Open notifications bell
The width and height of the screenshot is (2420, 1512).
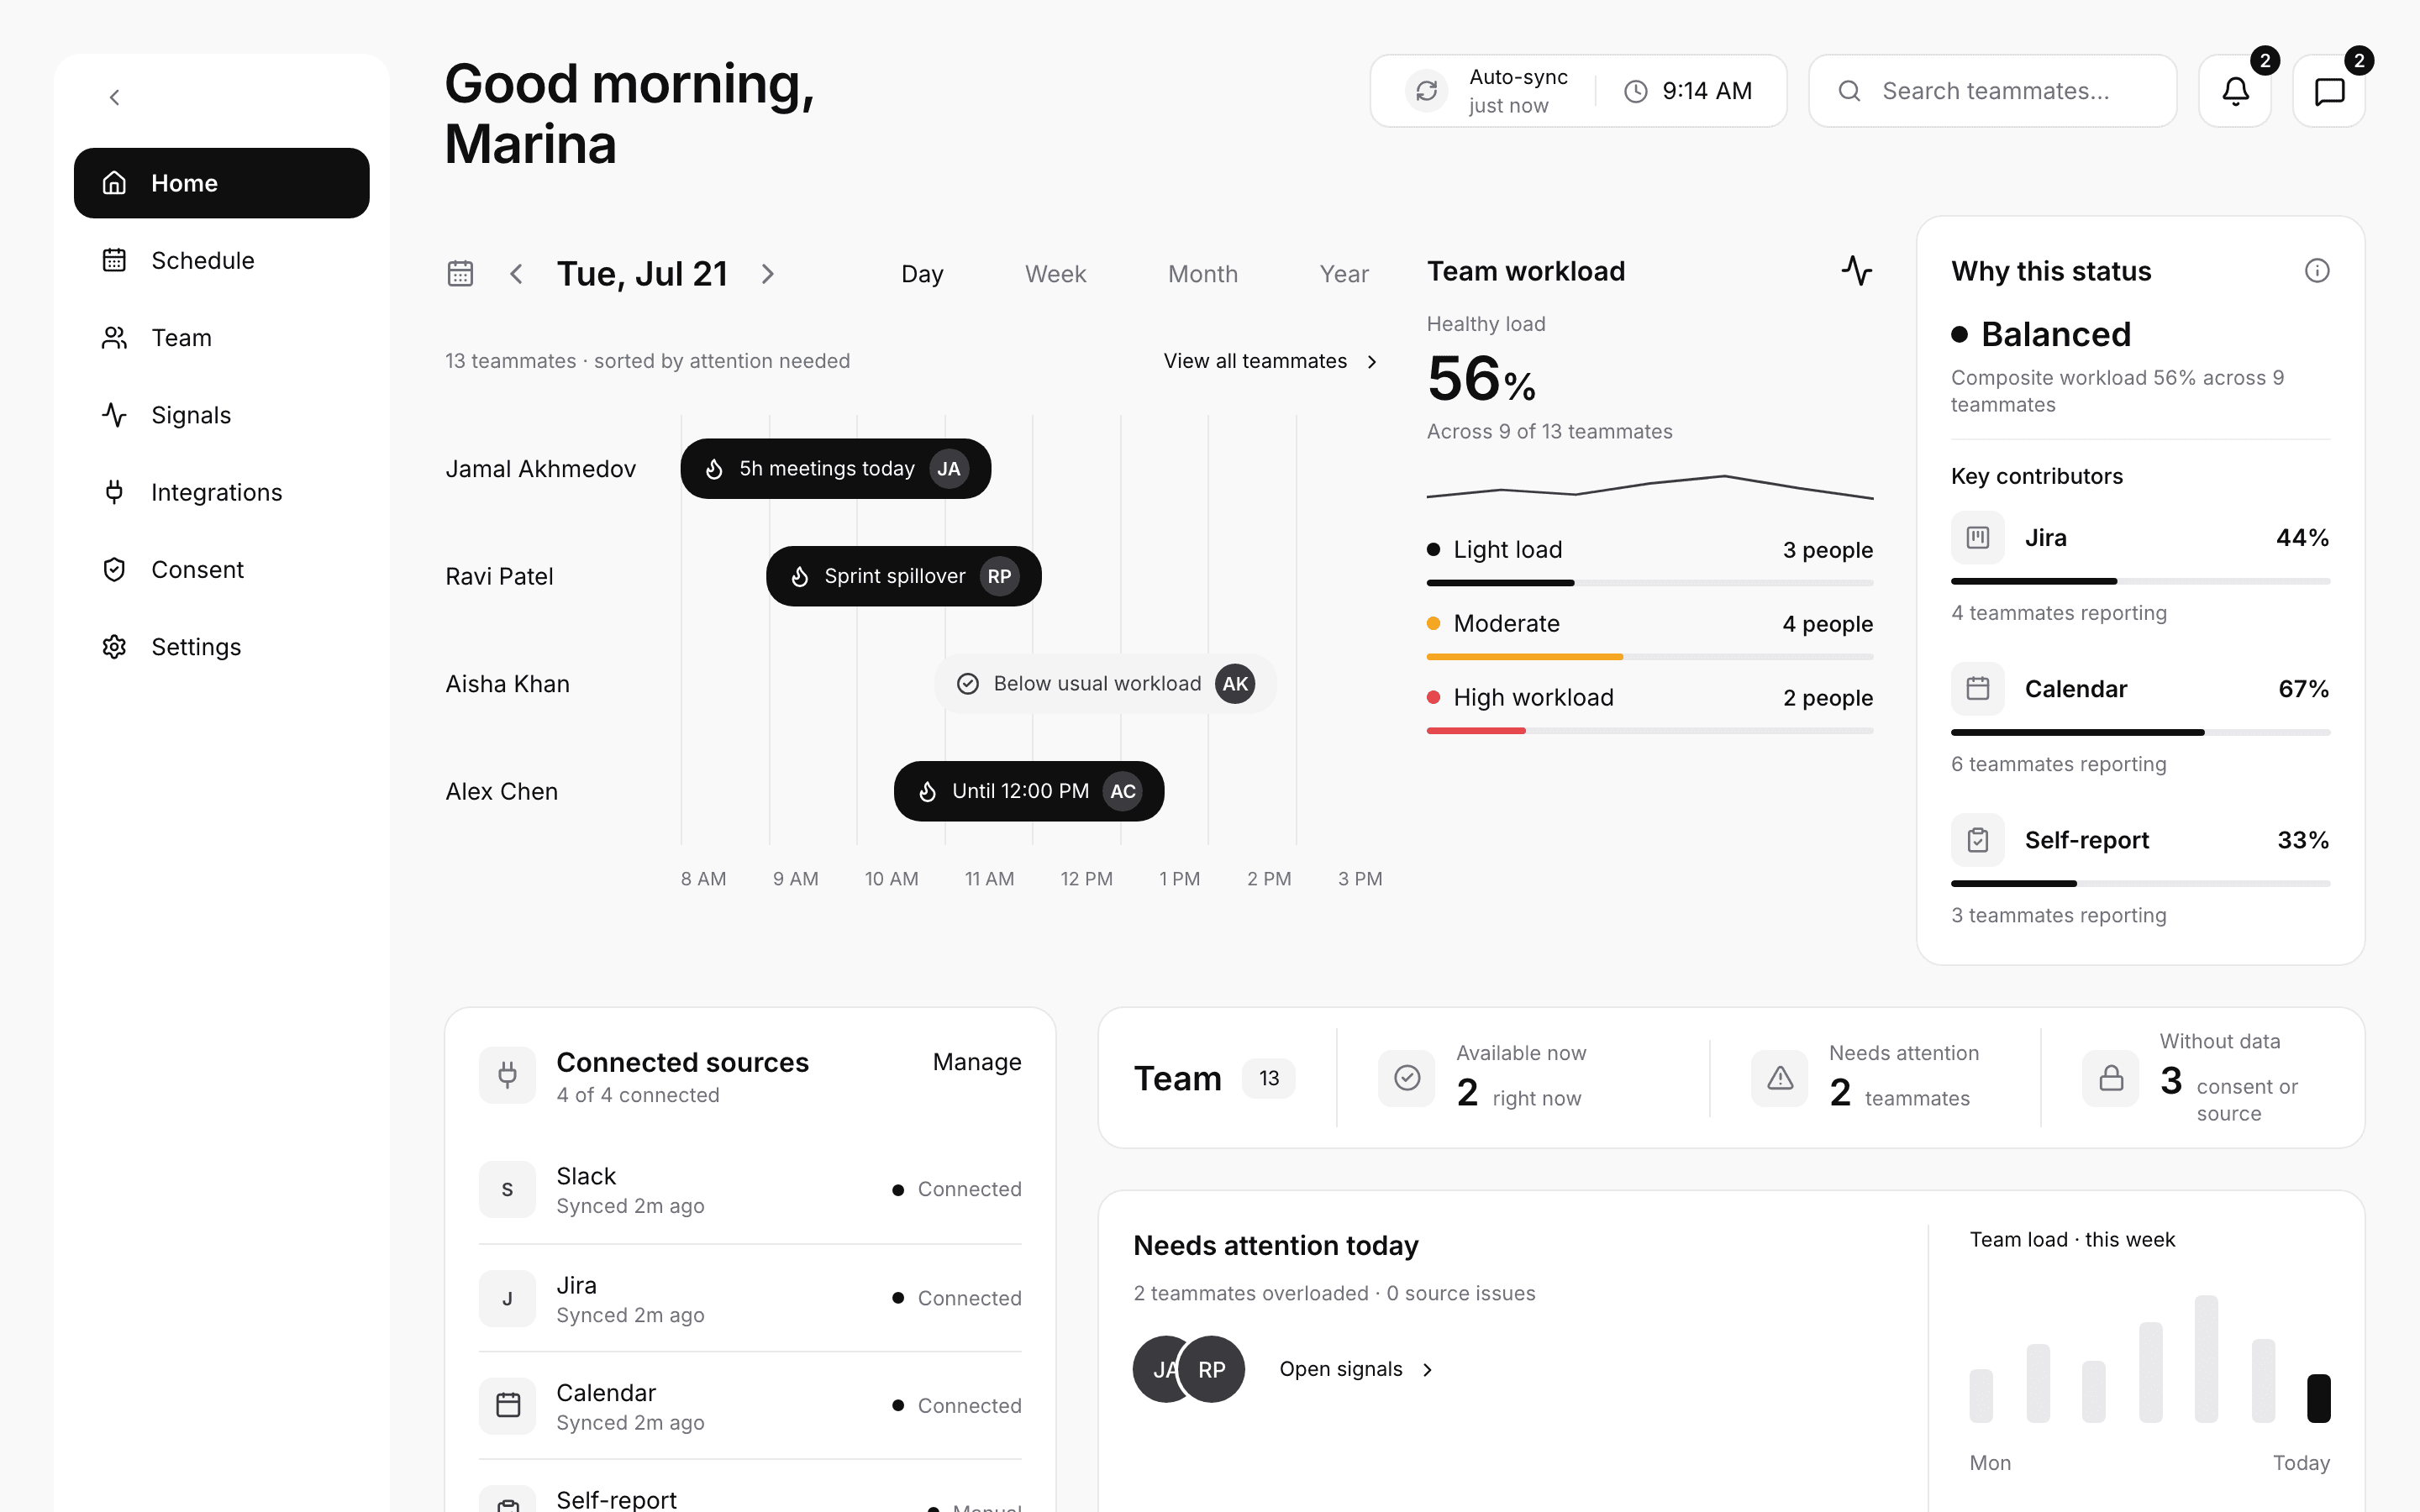[2235, 91]
